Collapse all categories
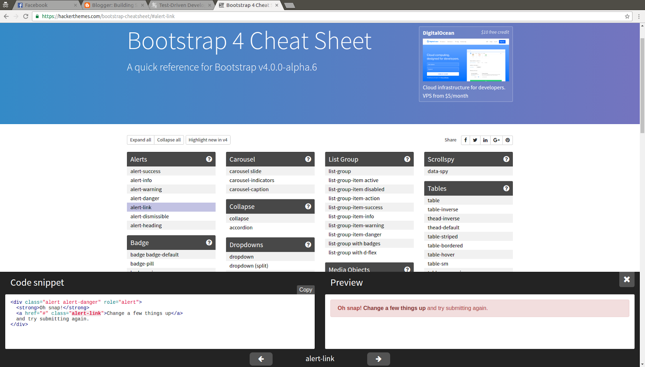The height and width of the screenshot is (367, 645). pyautogui.click(x=169, y=140)
